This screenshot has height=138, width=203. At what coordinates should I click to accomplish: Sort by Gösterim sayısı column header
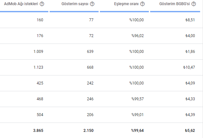coord(75,4)
